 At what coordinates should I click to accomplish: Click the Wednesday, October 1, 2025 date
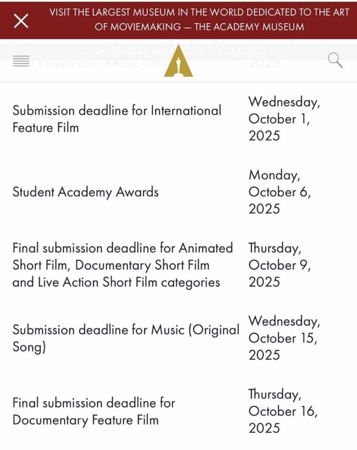pyautogui.click(x=284, y=119)
